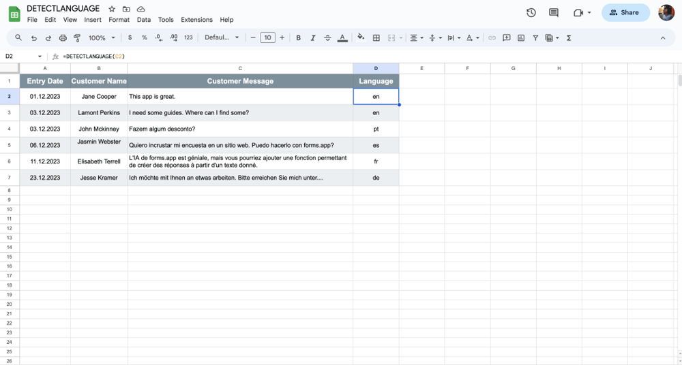682x365 pixels.
Task: Toggle bold formatting
Action: pyautogui.click(x=299, y=38)
